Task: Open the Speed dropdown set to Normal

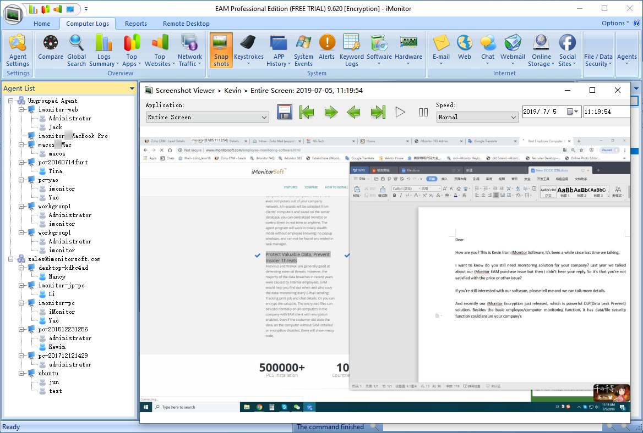Action: click(x=477, y=118)
